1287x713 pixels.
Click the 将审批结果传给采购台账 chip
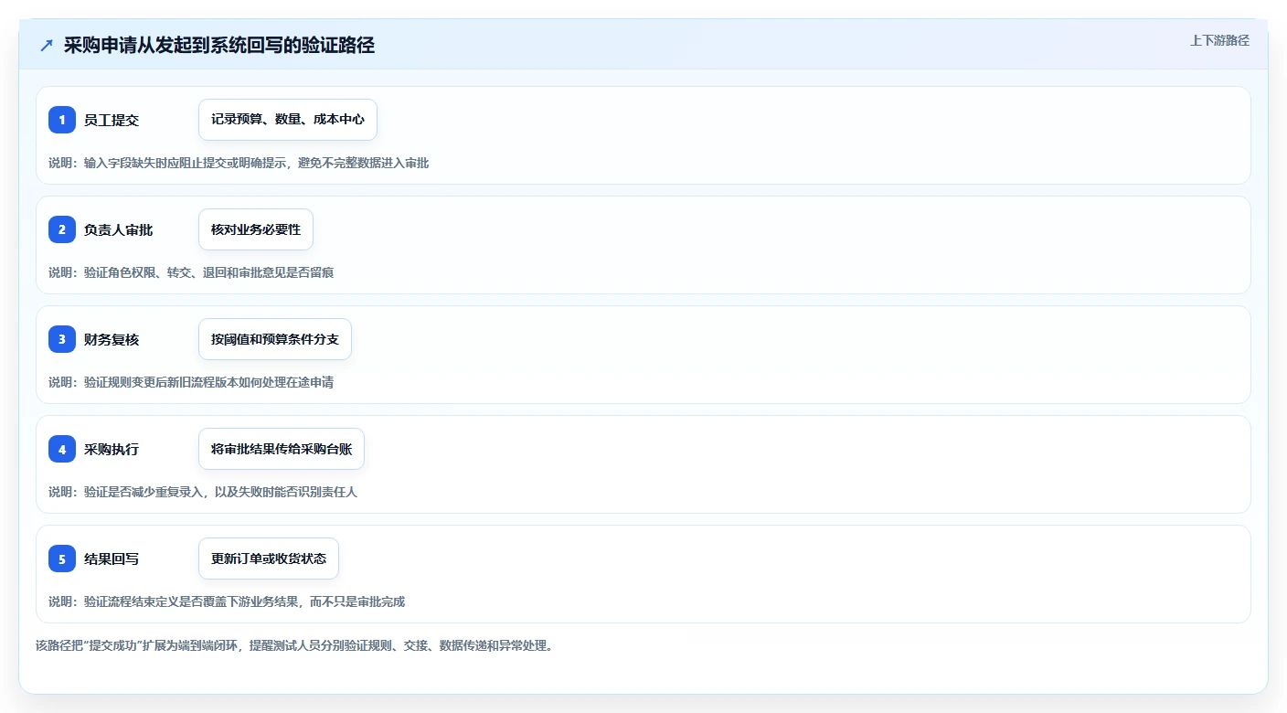(282, 449)
